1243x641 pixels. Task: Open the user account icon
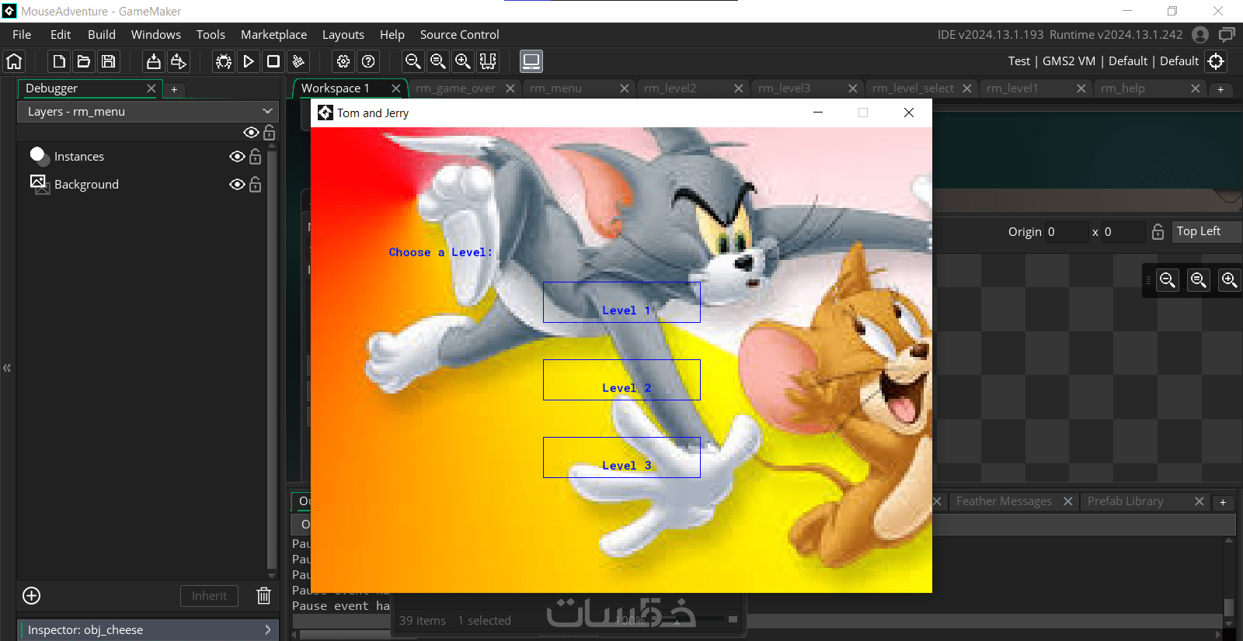click(1200, 35)
